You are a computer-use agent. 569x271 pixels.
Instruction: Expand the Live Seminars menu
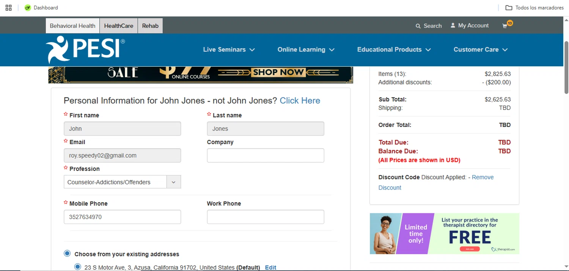(229, 50)
